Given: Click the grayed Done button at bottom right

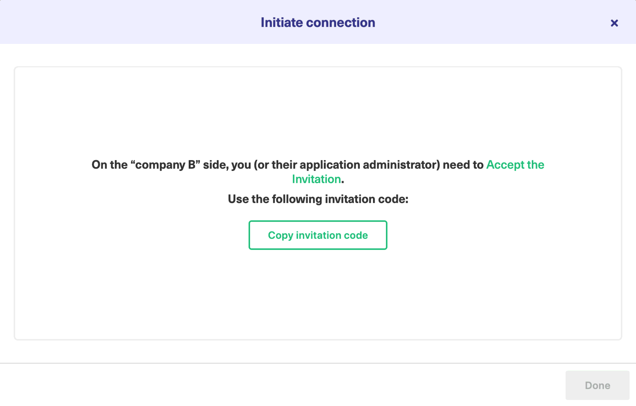Looking at the screenshot, I should 597,385.
